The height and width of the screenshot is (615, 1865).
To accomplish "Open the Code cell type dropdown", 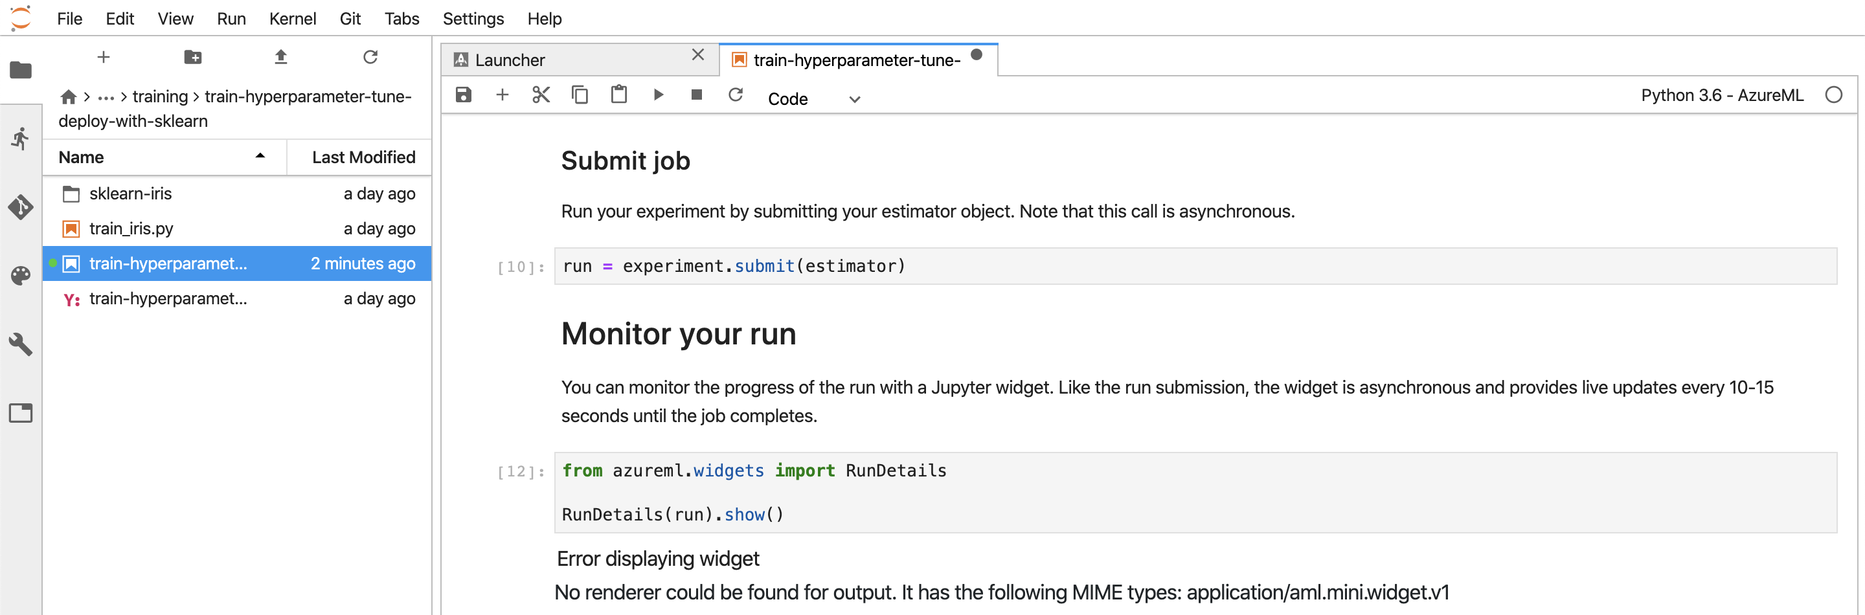I will (x=815, y=99).
